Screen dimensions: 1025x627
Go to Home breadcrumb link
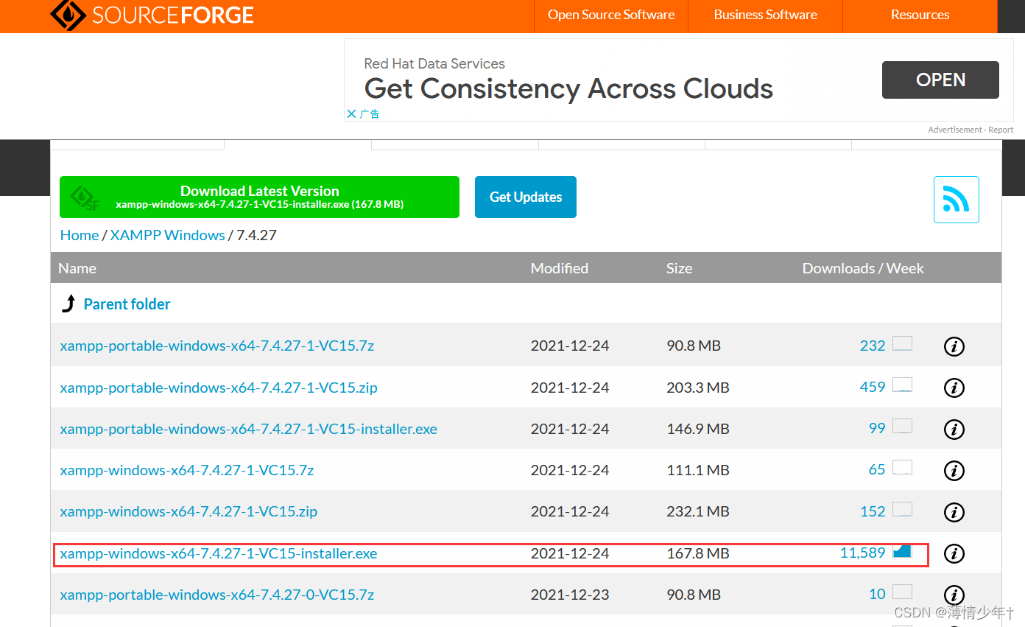[x=80, y=235]
